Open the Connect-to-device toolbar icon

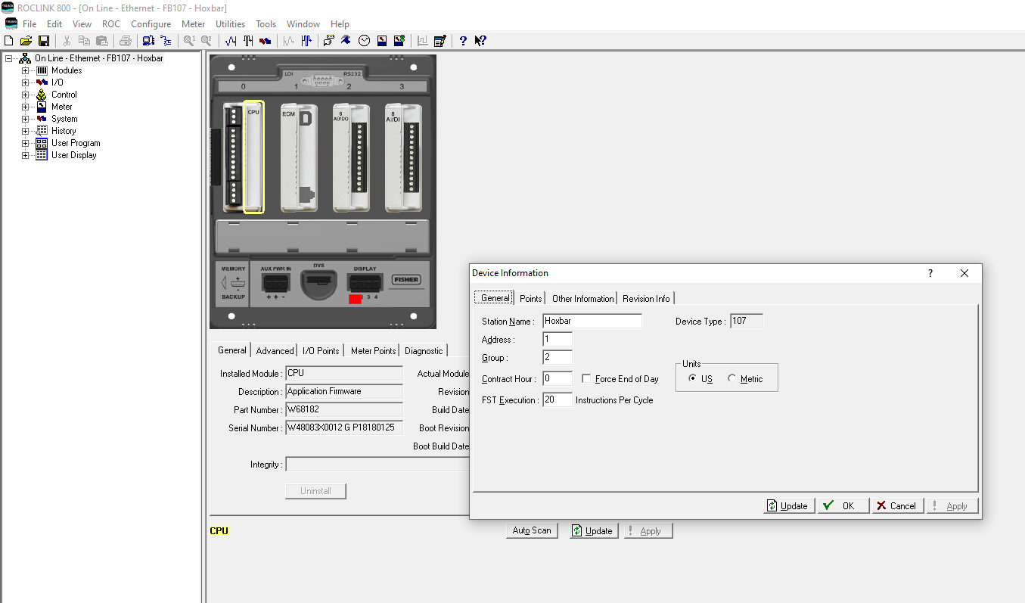point(167,40)
